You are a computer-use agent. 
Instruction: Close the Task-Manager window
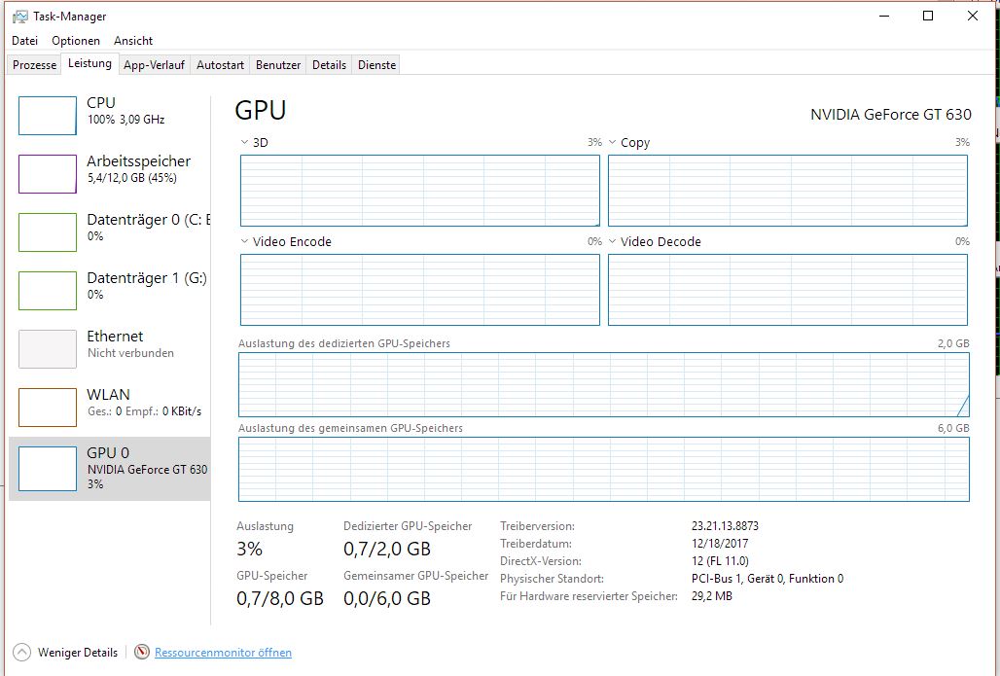click(x=973, y=16)
